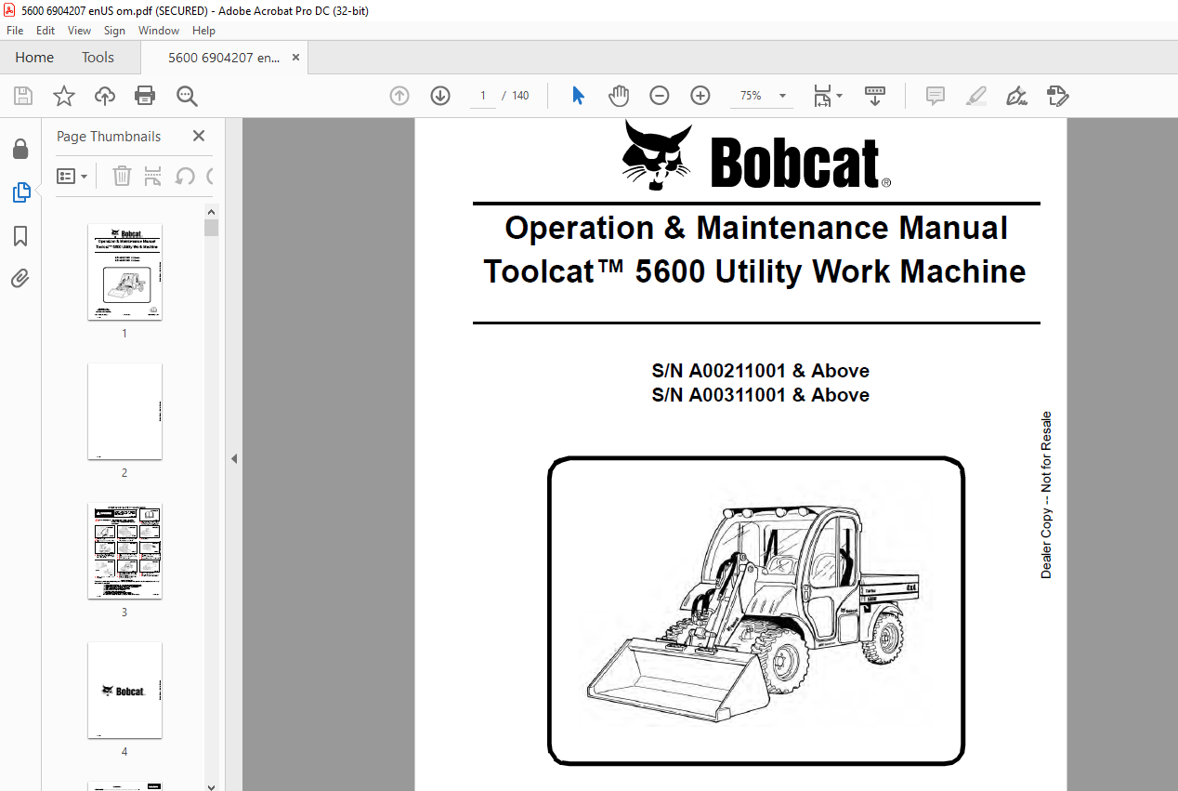Screen dimensions: 1178x791
Task: Click the read mode keyboard icon
Action: (x=874, y=96)
